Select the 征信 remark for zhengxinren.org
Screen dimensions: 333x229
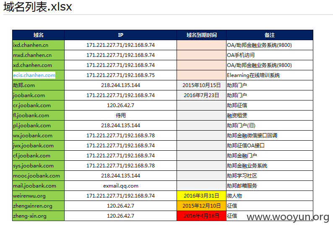(x=270, y=206)
